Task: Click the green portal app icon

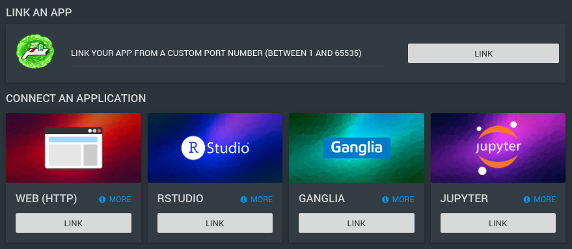Action: coord(35,53)
